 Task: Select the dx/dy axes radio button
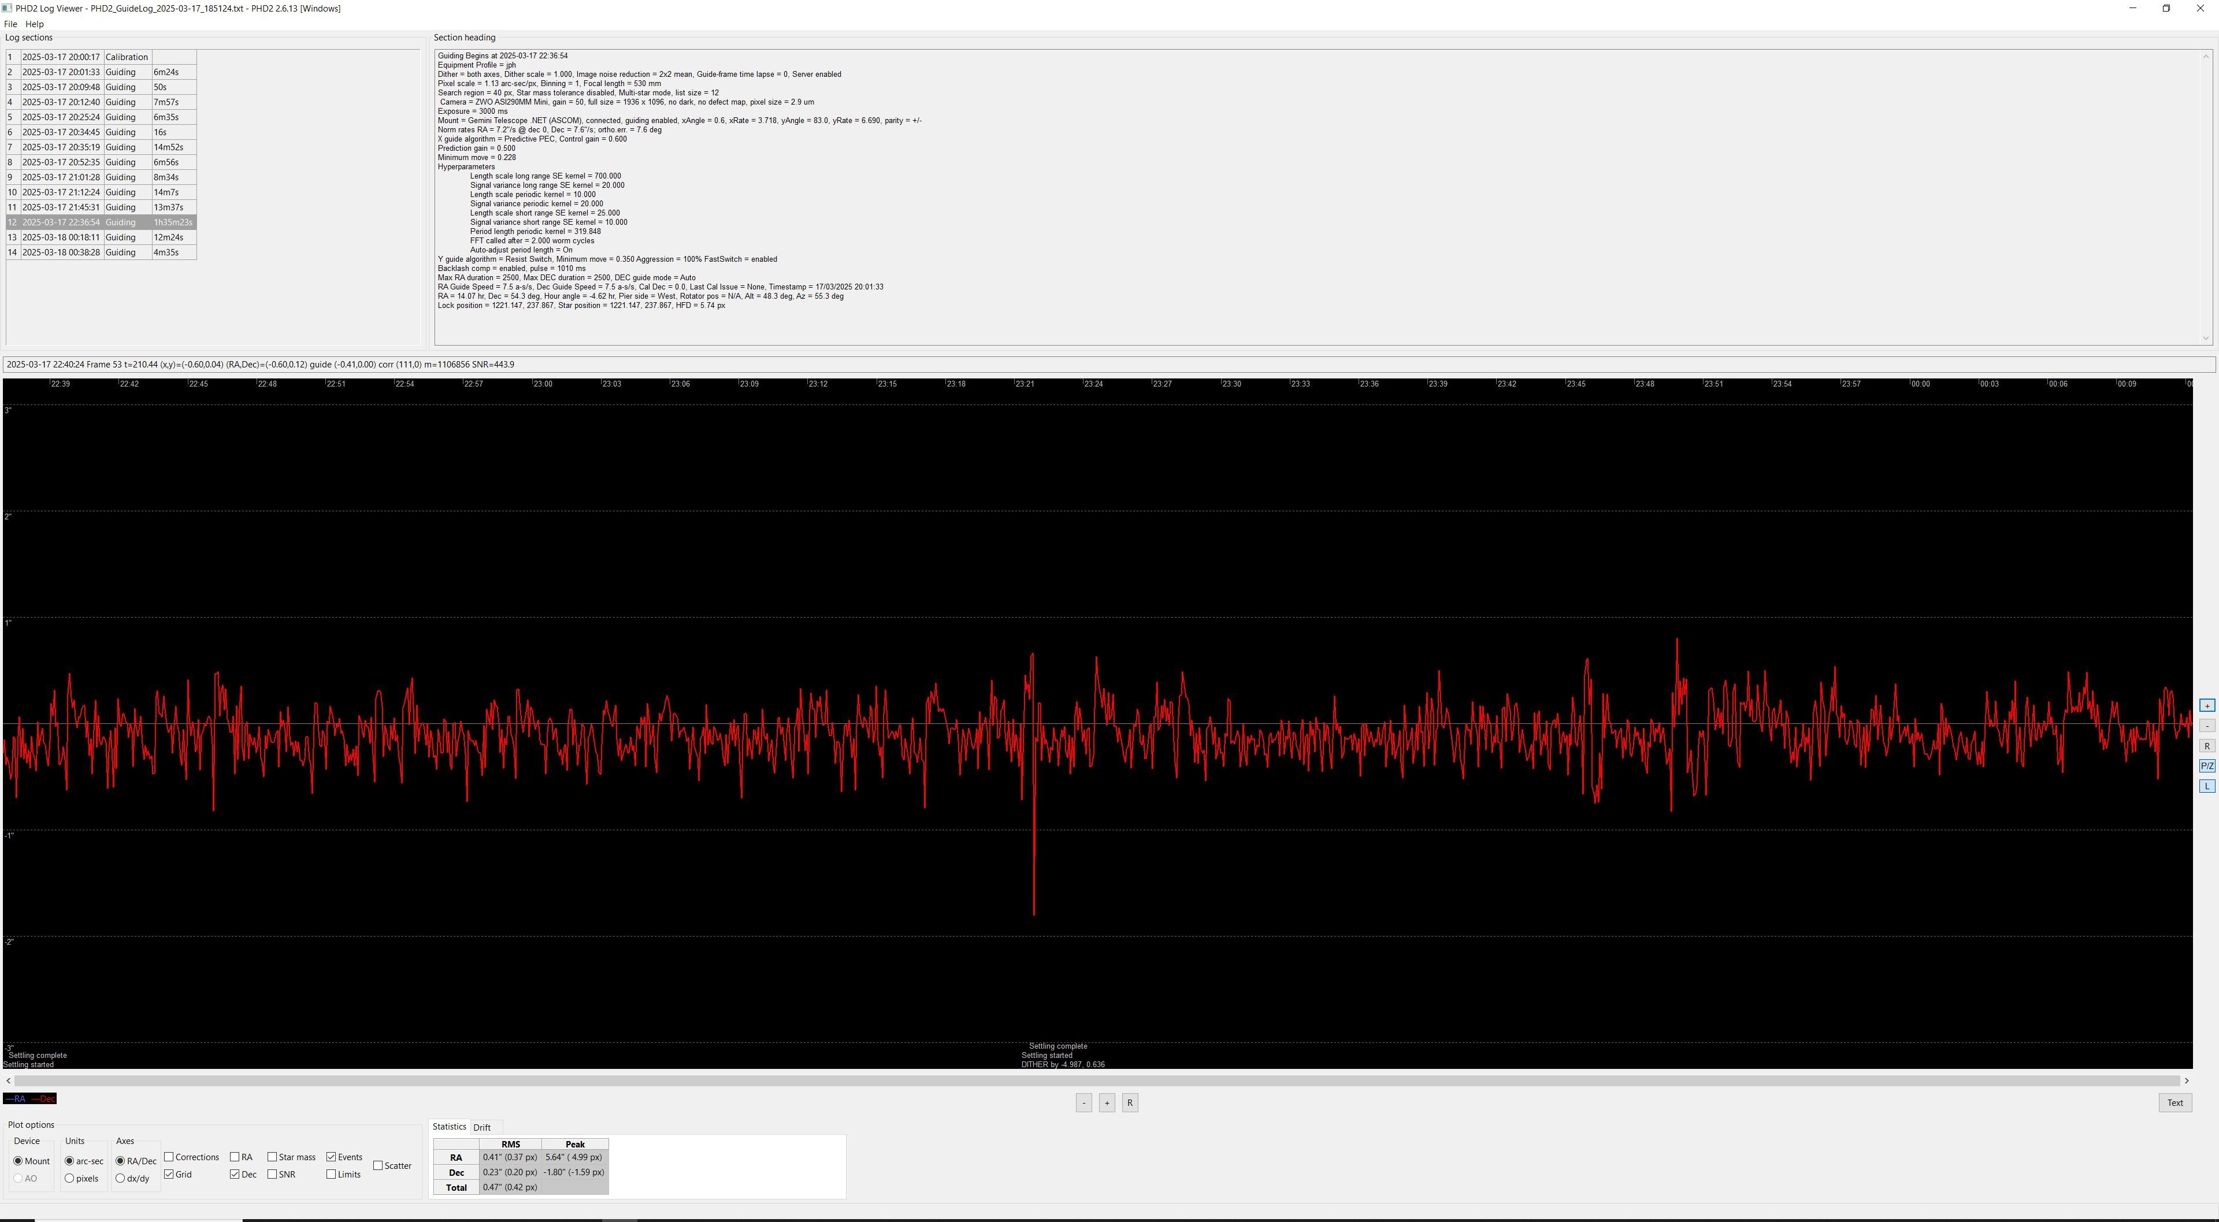(121, 1178)
